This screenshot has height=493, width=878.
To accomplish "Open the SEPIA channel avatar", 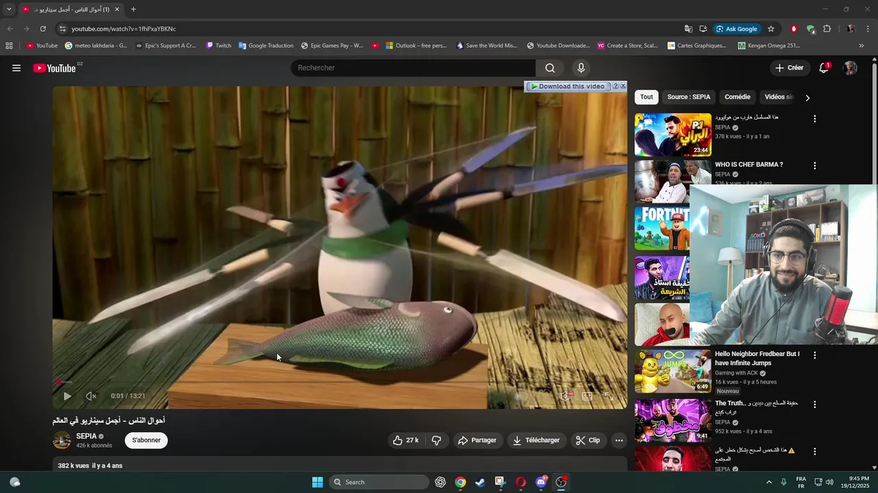I will 62,440.
